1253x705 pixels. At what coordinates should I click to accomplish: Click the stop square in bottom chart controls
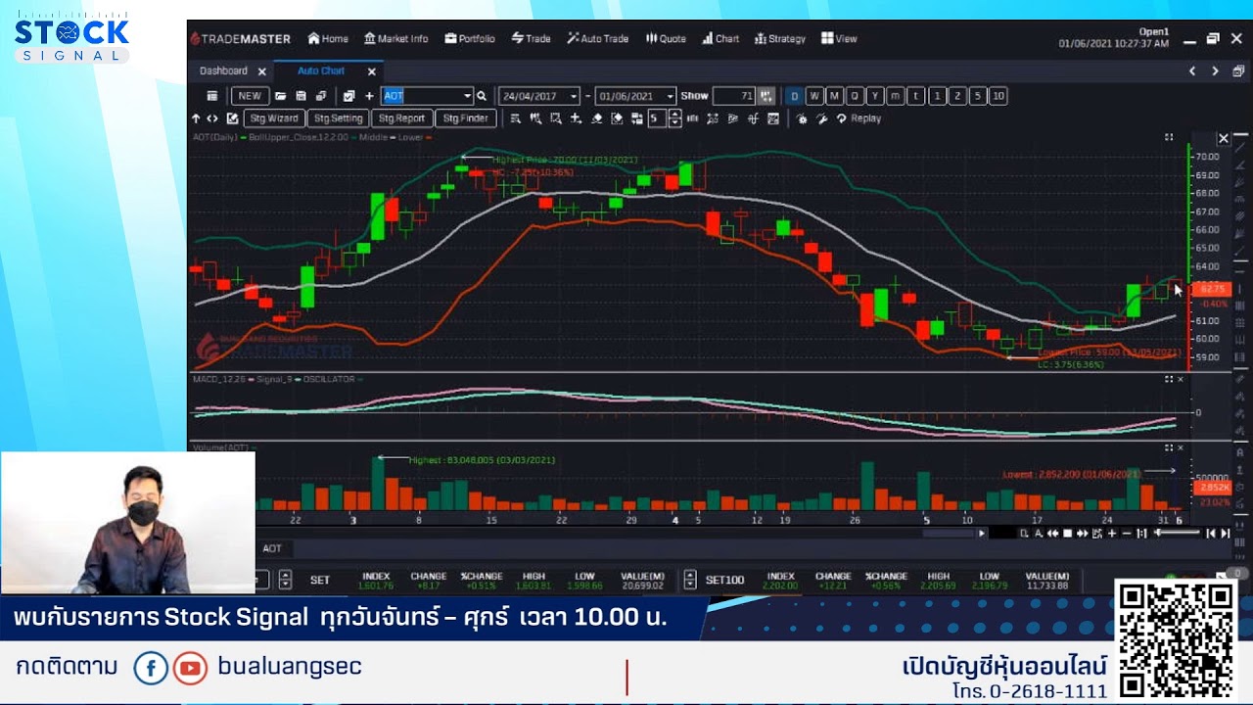1068,534
